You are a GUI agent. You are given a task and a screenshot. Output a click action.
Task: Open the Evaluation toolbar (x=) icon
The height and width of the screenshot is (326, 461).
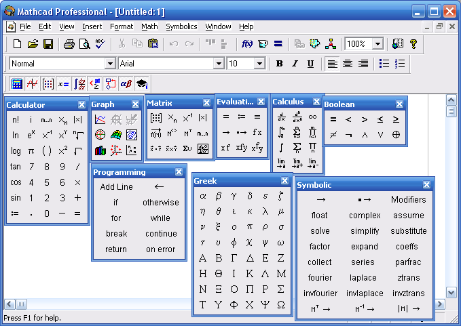[x=64, y=84]
